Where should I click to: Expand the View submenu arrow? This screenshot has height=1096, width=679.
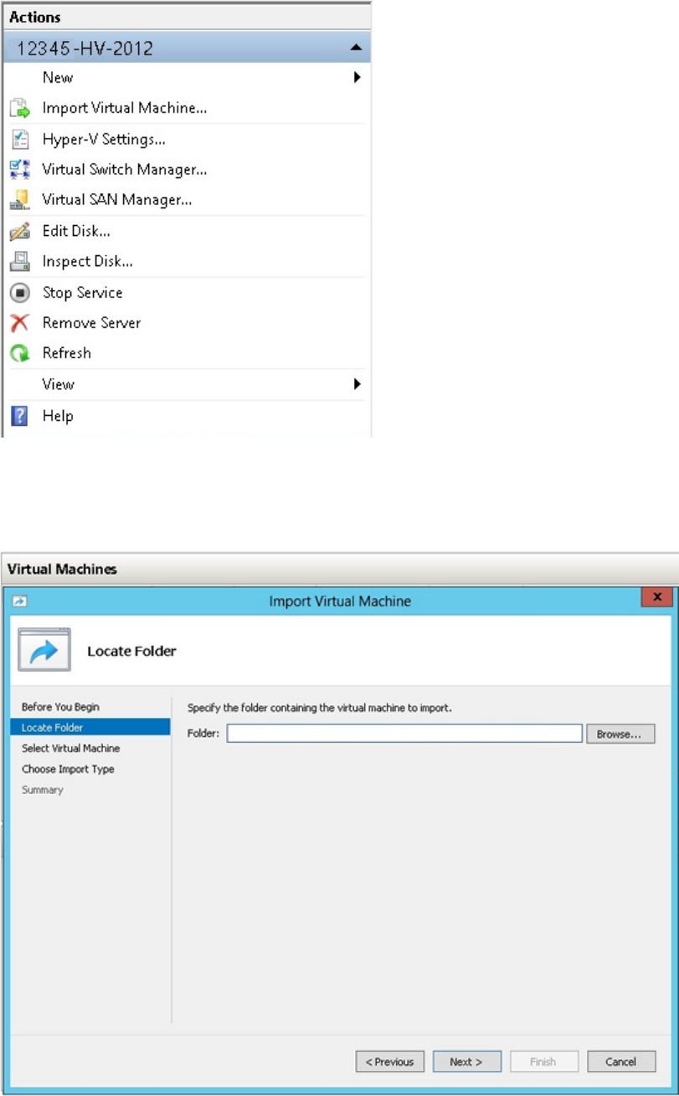[x=358, y=384]
